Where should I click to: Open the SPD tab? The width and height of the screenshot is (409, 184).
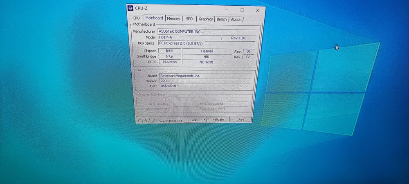coord(189,19)
